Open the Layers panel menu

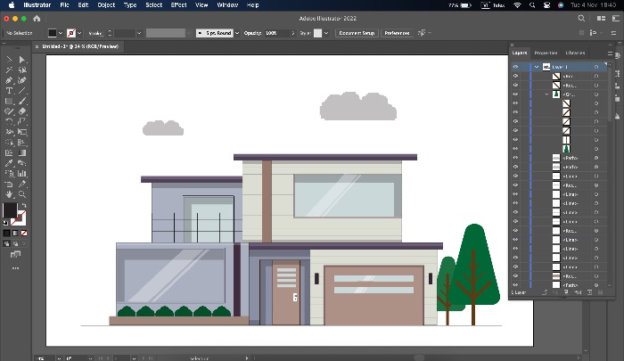[x=610, y=53]
